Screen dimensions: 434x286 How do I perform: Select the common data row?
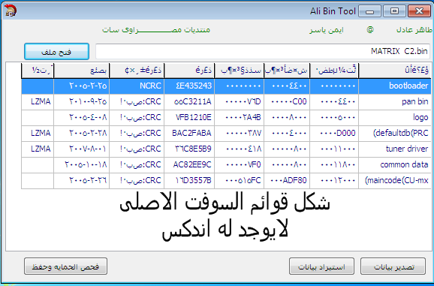pyautogui.click(x=226, y=164)
